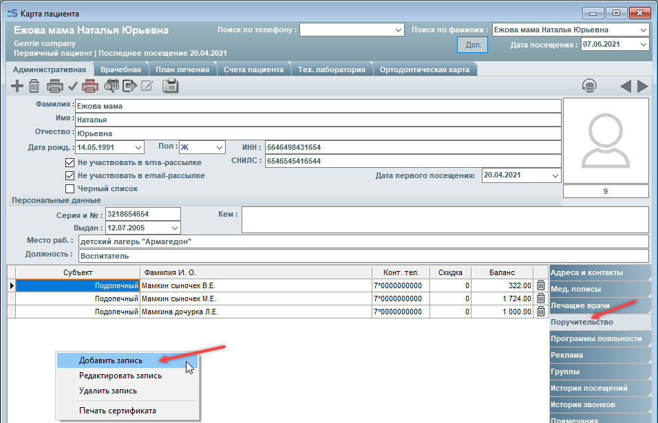Go to next patient with right arrow

[x=643, y=86]
